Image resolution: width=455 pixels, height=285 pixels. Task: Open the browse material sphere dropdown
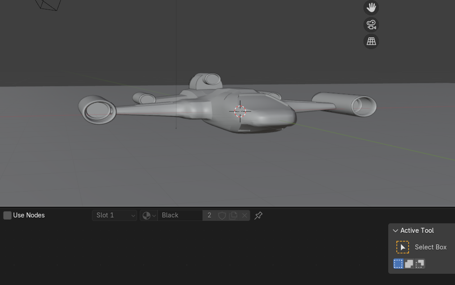click(148, 216)
